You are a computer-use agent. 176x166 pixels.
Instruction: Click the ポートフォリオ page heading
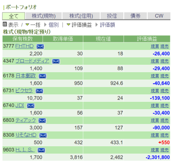point(21,7)
